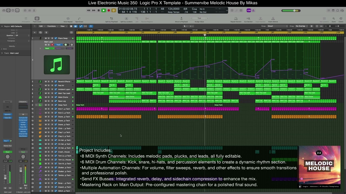This screenshot has width=346, height=194.
Task: Toggle the Count-in 1234 button
Action: pos(249,11)
